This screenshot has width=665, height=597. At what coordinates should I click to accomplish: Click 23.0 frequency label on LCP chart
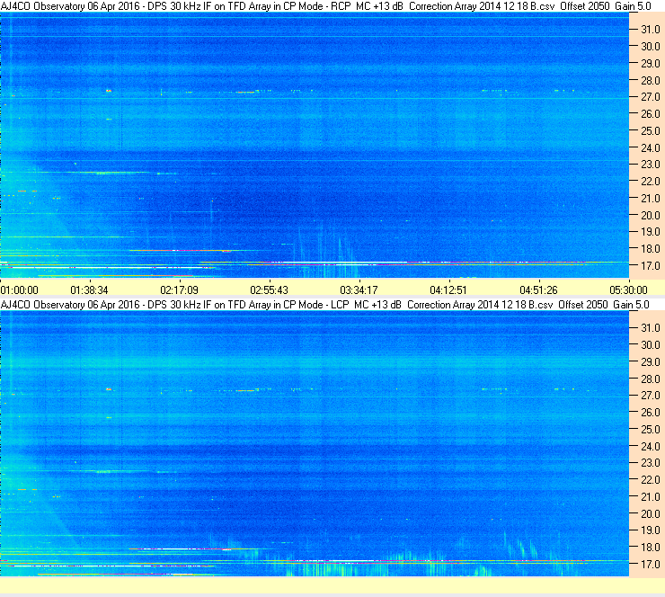651,463
